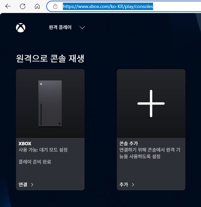Select the XBOX console name text
The width and height of the screenshot is (201, 207).
click(x=25, y=144)
